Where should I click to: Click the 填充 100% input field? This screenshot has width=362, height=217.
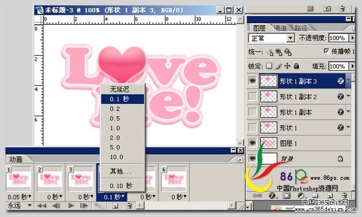coord(339,66)
